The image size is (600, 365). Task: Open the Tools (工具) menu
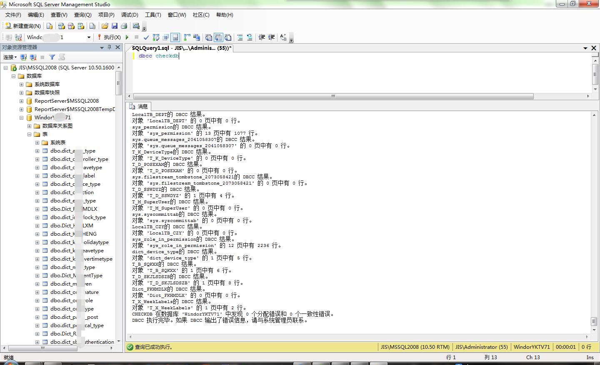pyautogui.click(x=153, y=15)
